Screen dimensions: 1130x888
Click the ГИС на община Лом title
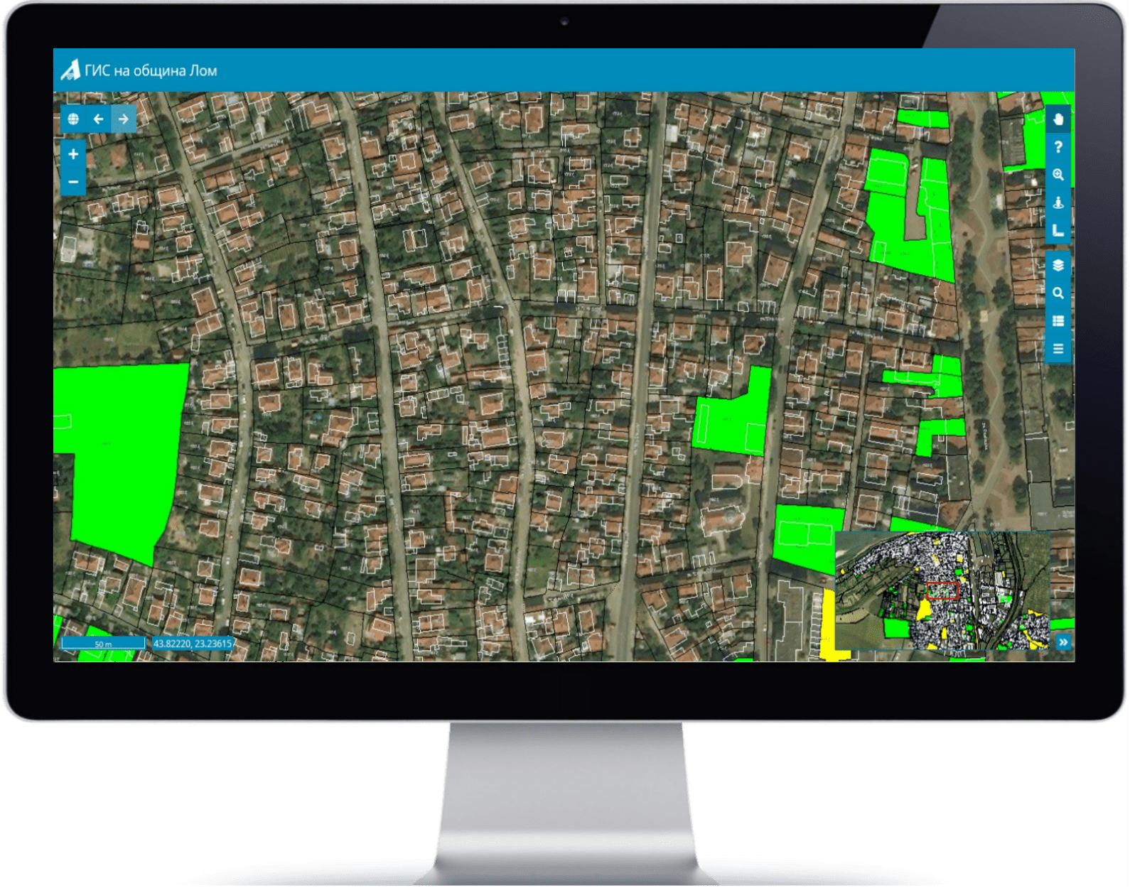151,70
